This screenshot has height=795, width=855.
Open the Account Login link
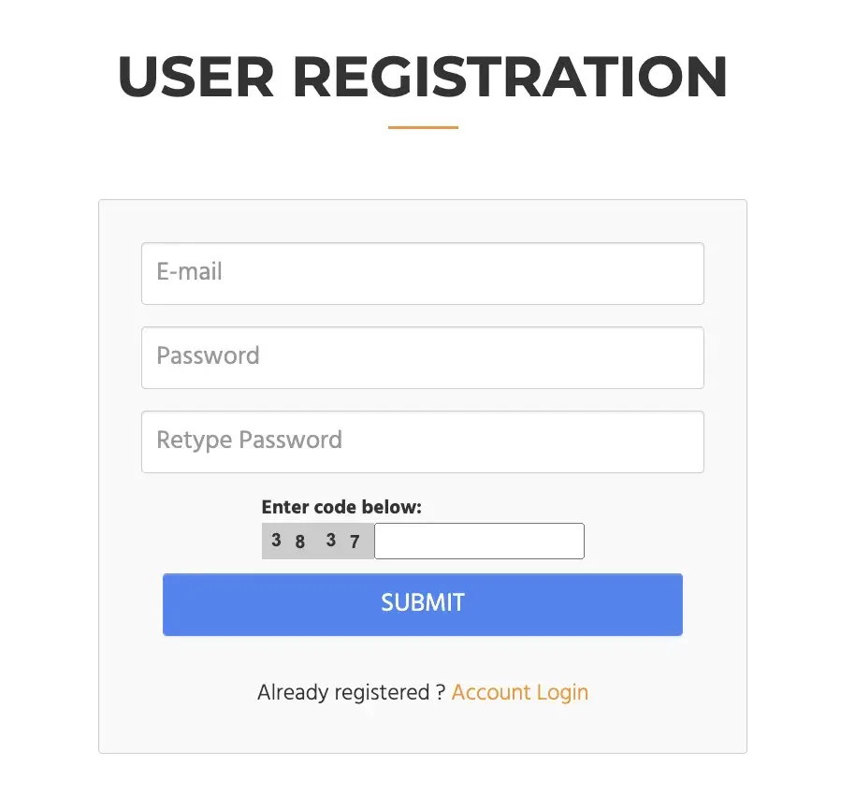click(520, 692)
